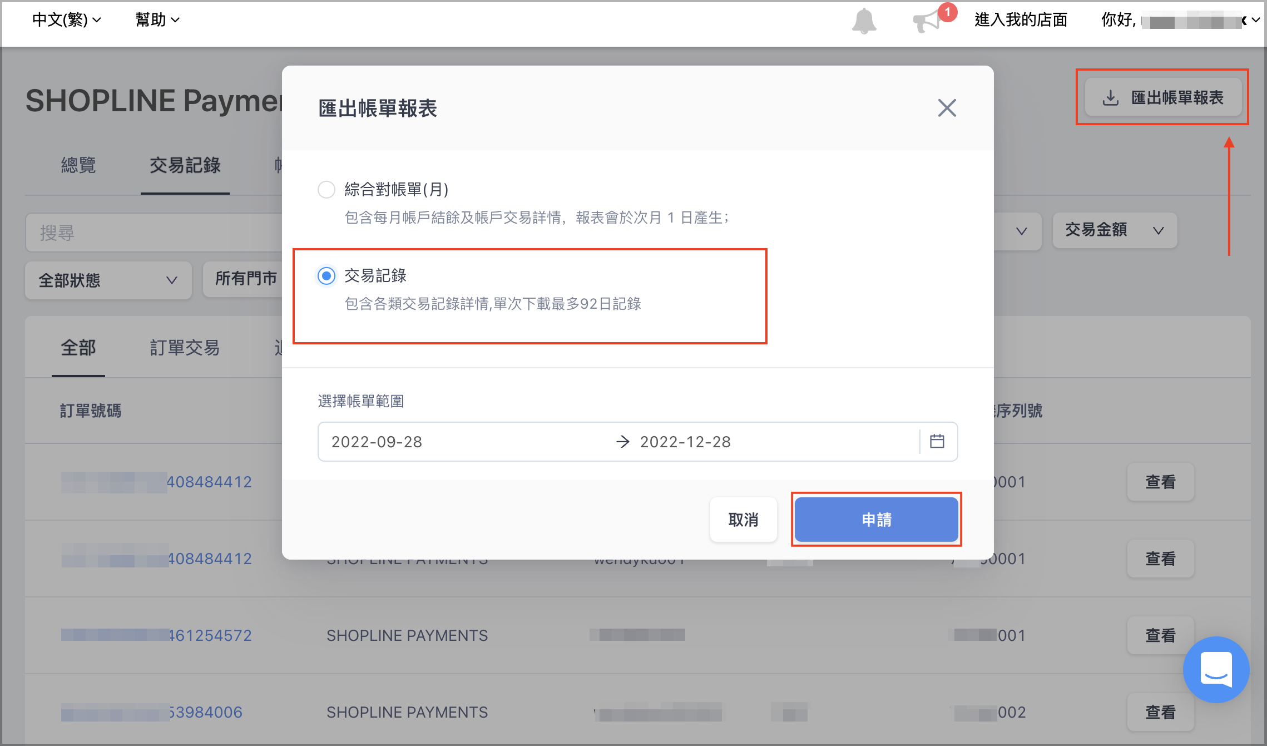The width and height of the screenshot is (1267, 746).
Task: Open the account greeting 你好 dropdown
Action: (x=1180, y=20)
